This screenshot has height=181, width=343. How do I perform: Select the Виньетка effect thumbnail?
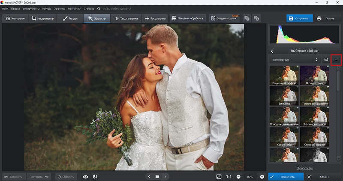(x=283, y=96)
